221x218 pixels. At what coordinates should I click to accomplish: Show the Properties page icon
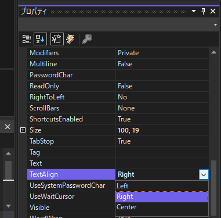57,39
